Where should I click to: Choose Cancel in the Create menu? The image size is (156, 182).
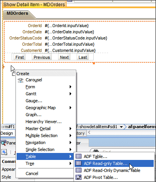[32, 173]
